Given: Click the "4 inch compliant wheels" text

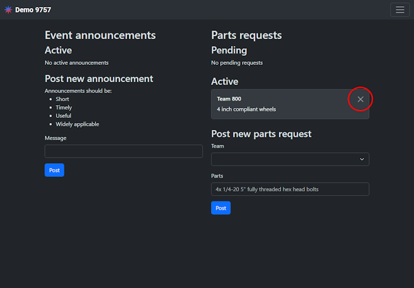Looking at the screenshot, I should 246,109.
